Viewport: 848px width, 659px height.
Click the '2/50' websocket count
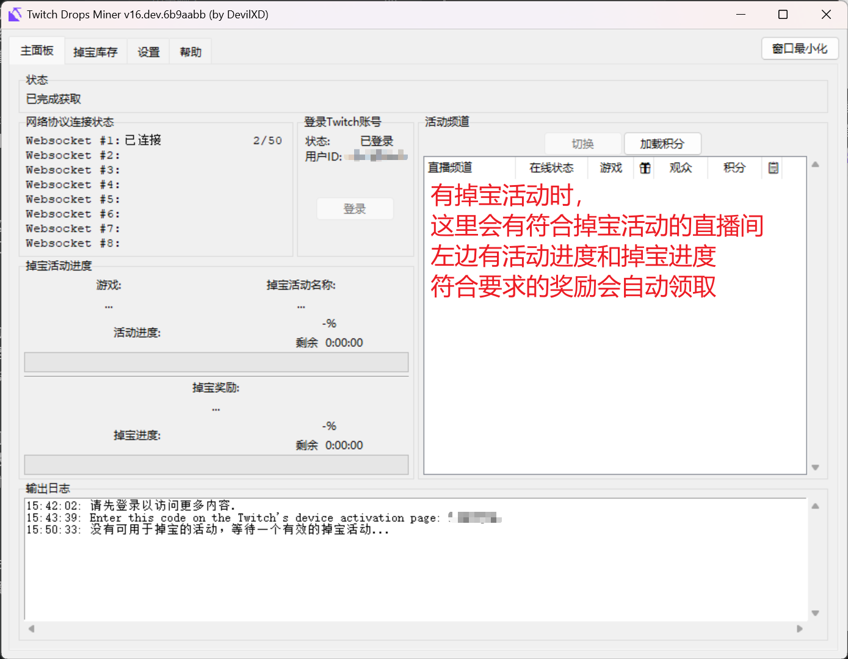pyautogui.click(x=267, y=140)
